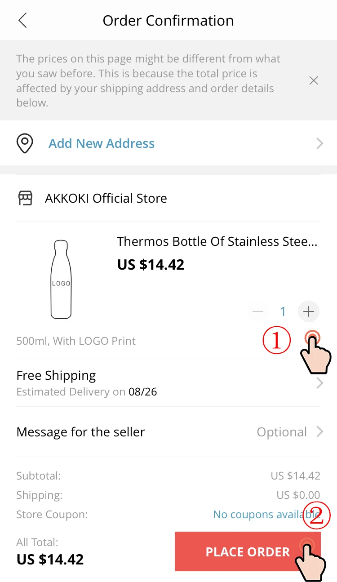Screen dimensions: 337x582
Task: Tap the thermos bottle thumbnail
Action: coord(61,279)
